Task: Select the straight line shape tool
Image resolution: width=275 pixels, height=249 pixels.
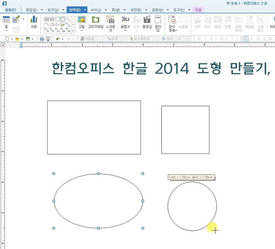Action: click(68, 19)
